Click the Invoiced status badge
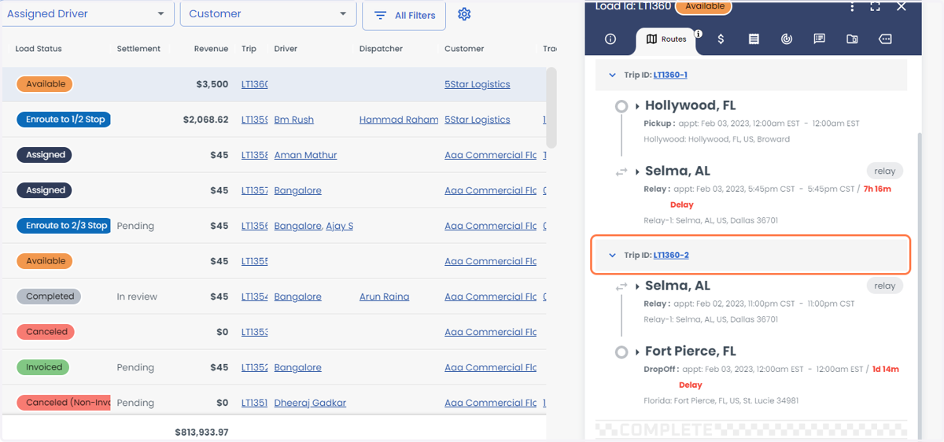 [43, 367]
